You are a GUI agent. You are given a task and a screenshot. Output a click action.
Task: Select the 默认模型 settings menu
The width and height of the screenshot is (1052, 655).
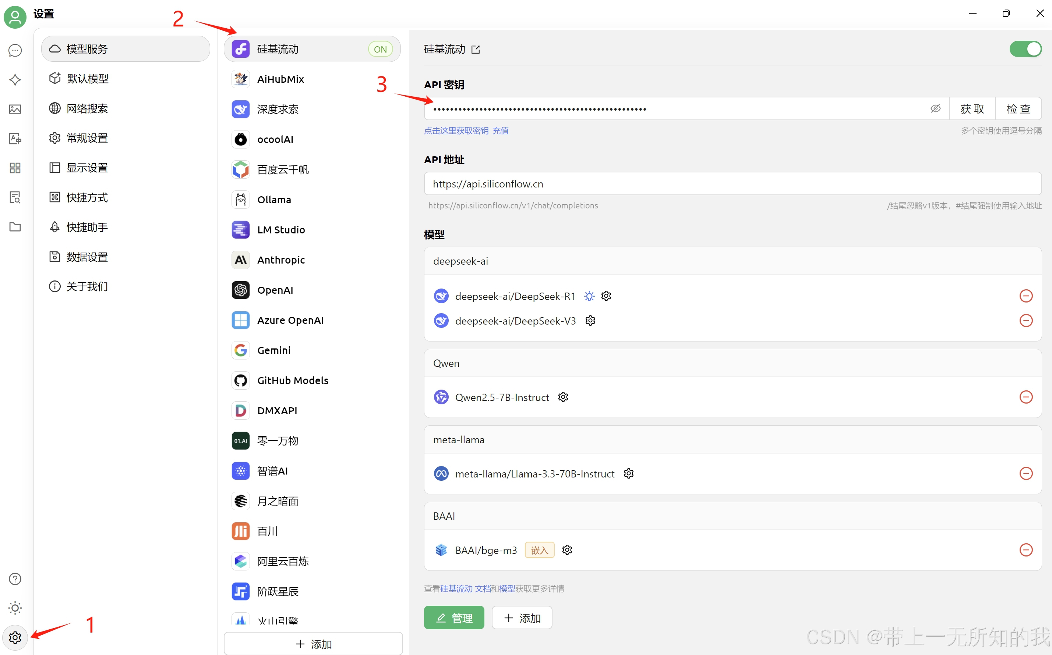88,78
